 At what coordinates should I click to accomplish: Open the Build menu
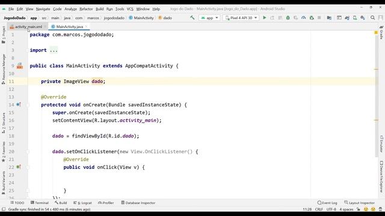99,9
